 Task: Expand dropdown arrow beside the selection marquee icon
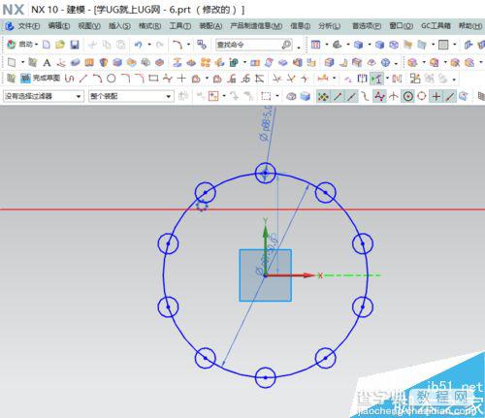277,96
